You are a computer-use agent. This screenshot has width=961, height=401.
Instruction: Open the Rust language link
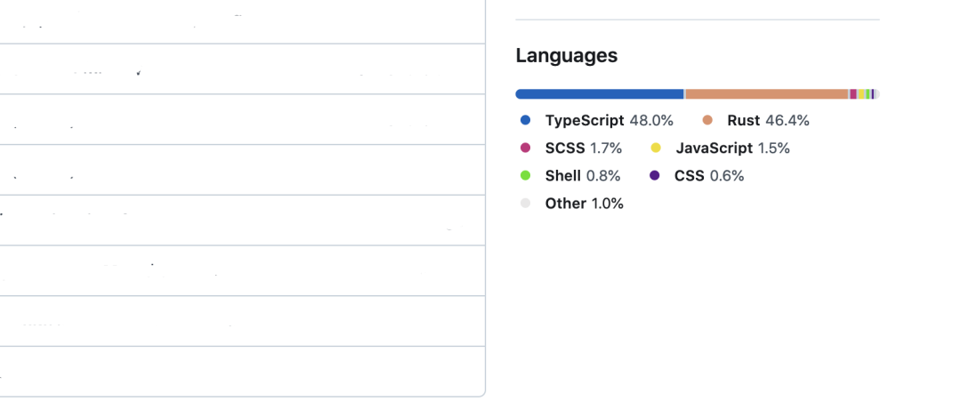point(755,121)
